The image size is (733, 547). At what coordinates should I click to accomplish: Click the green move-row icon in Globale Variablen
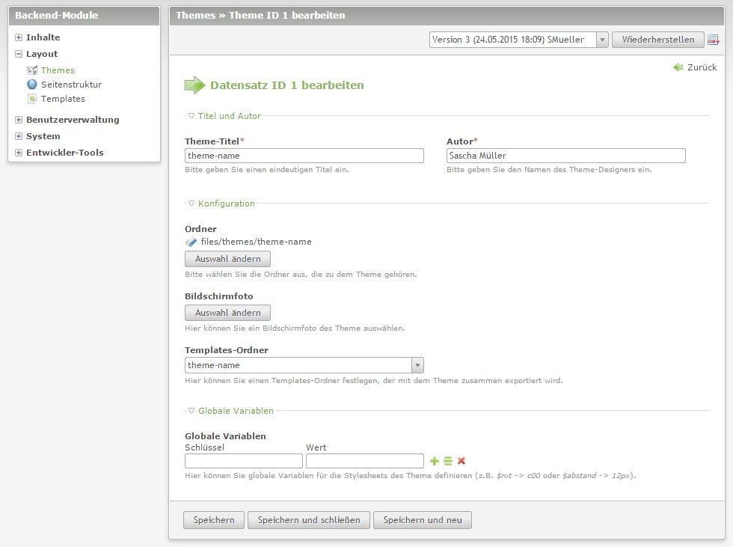coord(448,461)
